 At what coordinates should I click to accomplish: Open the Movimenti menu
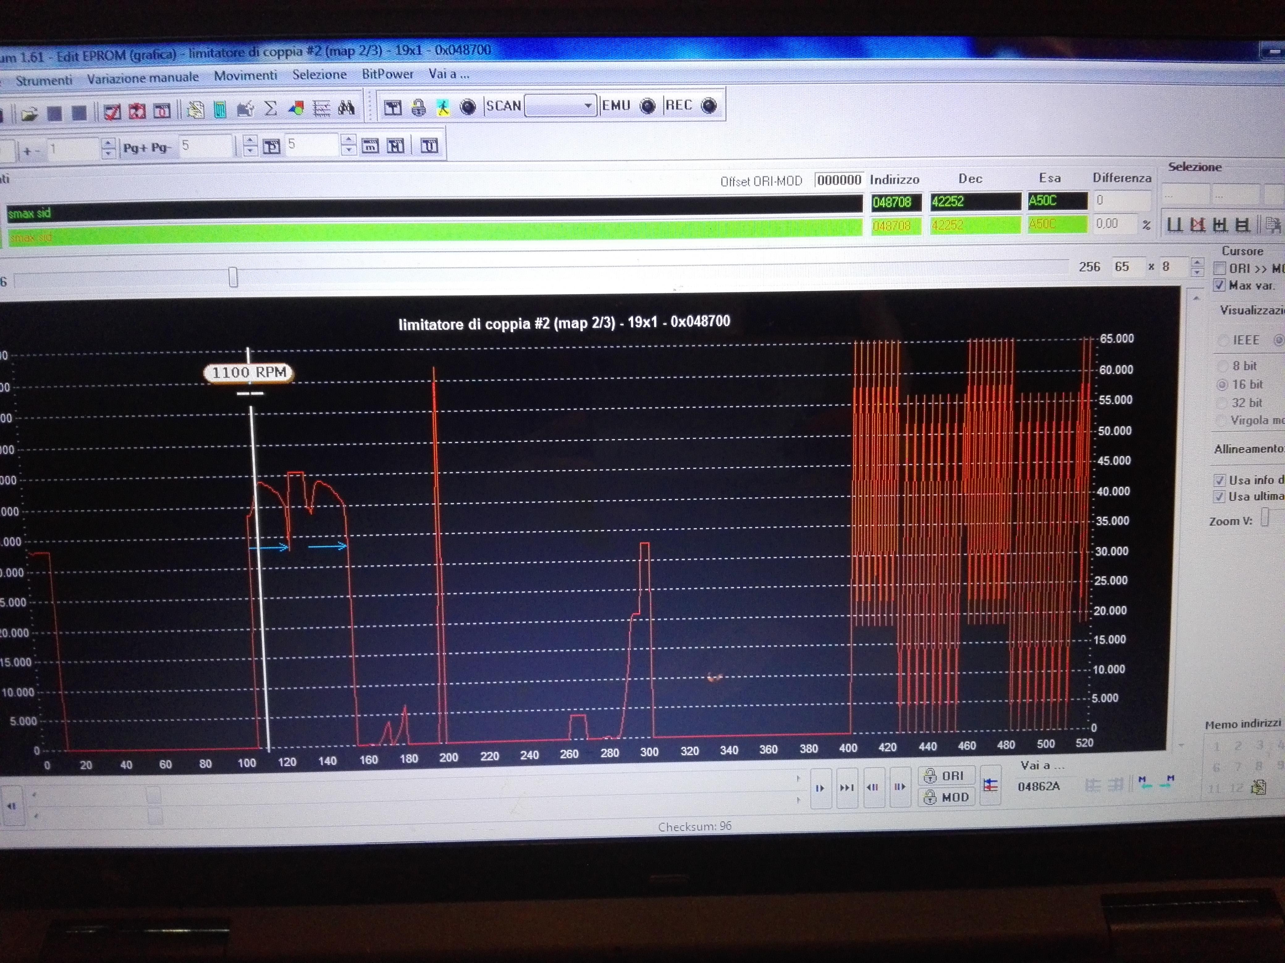[x=246, y=75]
